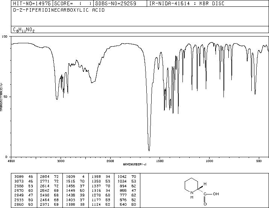Select the 1456 peak value in table
Image resolution: width=269 pixels, height=208 pixels.
[x=70, y=186]
